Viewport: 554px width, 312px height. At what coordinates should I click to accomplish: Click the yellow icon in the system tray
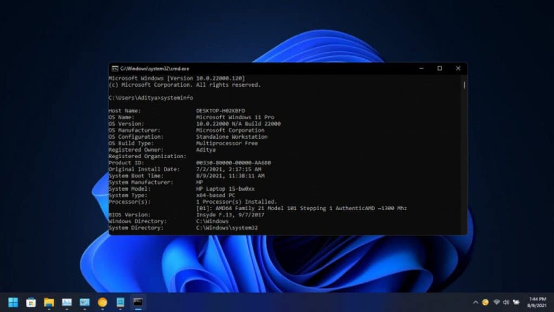pyautogui.click(x=485, y=302)
